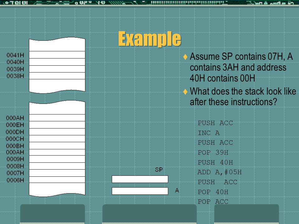Image resolution: width=299 pixels, height=224 pixels.
Task: Click the empty A register box
Action: (x=140, y=191)
